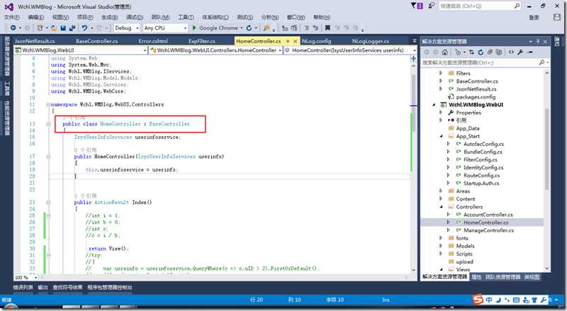Switch to the Error.cshtml editor tab
The height and width of the screenshot is (311, 567).
tap(152, 41)
